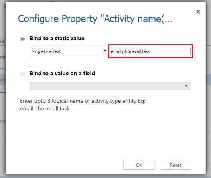Click the partially hidden icon behind the dialog
211x178 pixels.
(4, 5)
